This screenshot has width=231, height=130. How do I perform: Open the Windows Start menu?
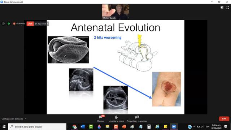tap(4, 127)
